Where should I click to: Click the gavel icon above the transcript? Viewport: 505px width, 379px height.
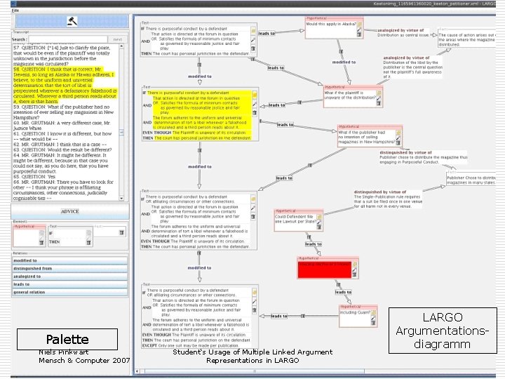(x=72, y=21)
